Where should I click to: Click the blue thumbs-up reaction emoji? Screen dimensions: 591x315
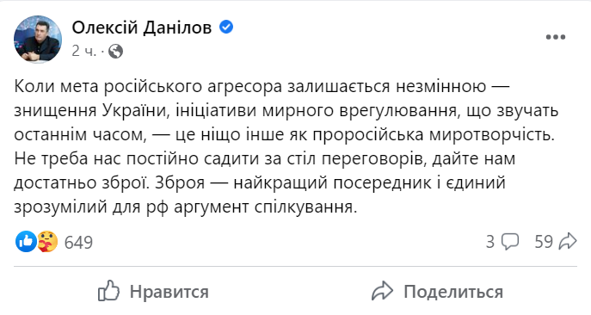26,242
